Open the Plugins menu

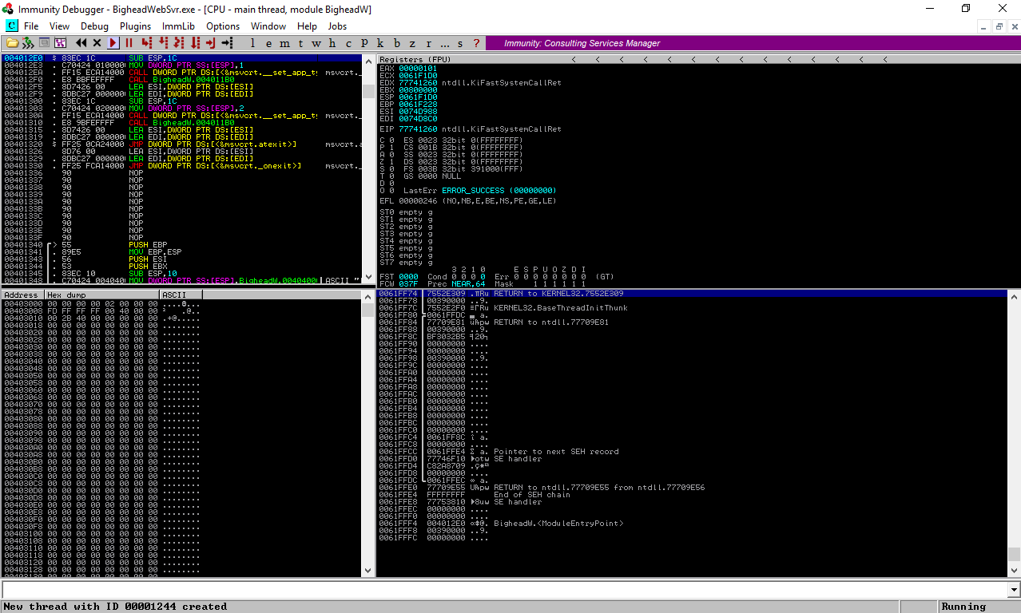135,26
